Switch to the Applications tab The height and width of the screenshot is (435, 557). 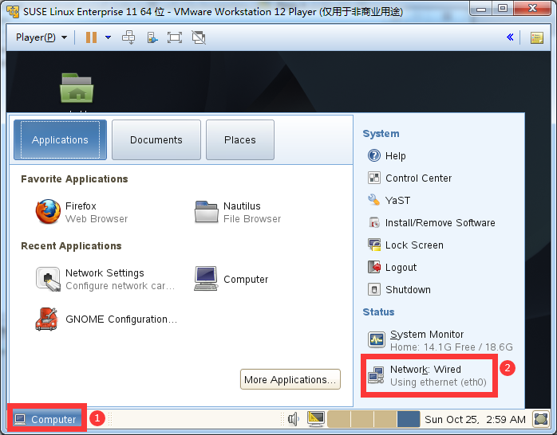click(x=60, y=139)
